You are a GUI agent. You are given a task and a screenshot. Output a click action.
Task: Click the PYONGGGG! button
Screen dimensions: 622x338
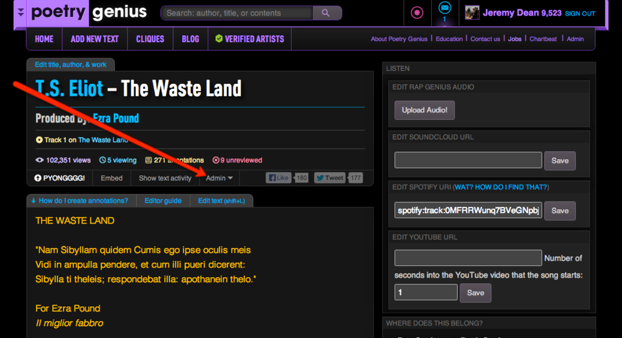coord(60,178)
